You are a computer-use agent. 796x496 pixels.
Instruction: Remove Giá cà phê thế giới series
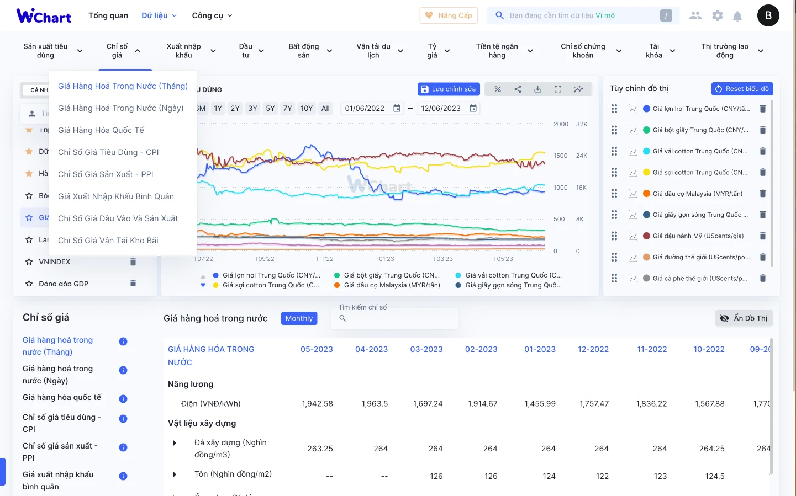coord(762,278)
